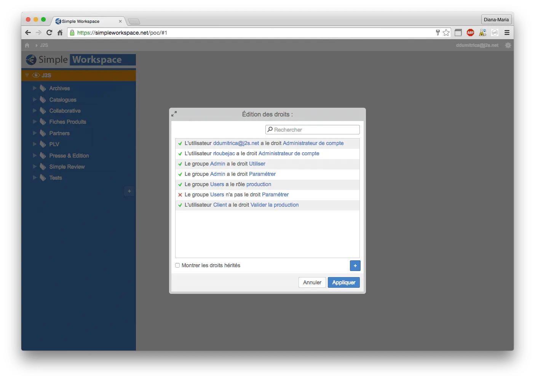Viewport: 535px width, 381px height.
Task: Expand the Archives folder arrow
Action: 35,88
